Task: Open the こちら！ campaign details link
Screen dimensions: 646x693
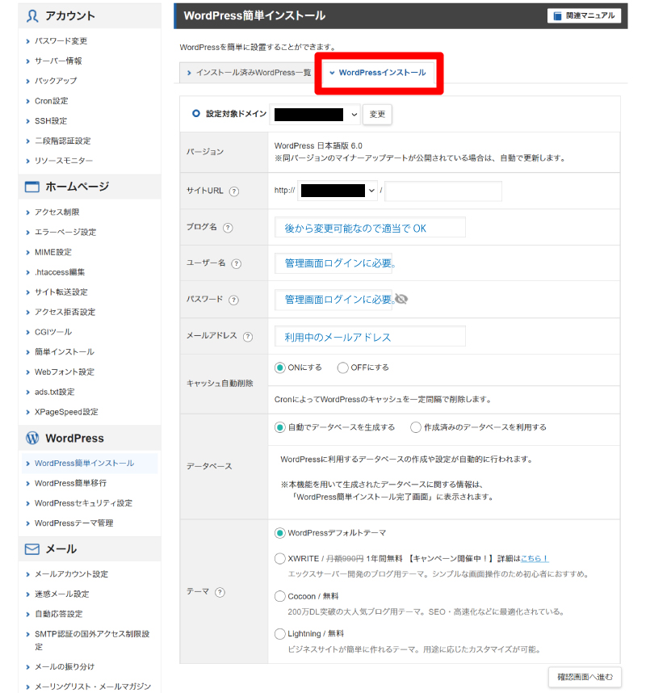Action: click(x=535, y=559)
